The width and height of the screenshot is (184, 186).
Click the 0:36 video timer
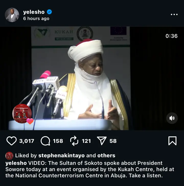[171, 36]
